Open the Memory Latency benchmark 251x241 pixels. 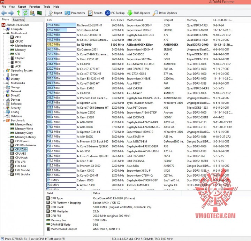(23, 137)
